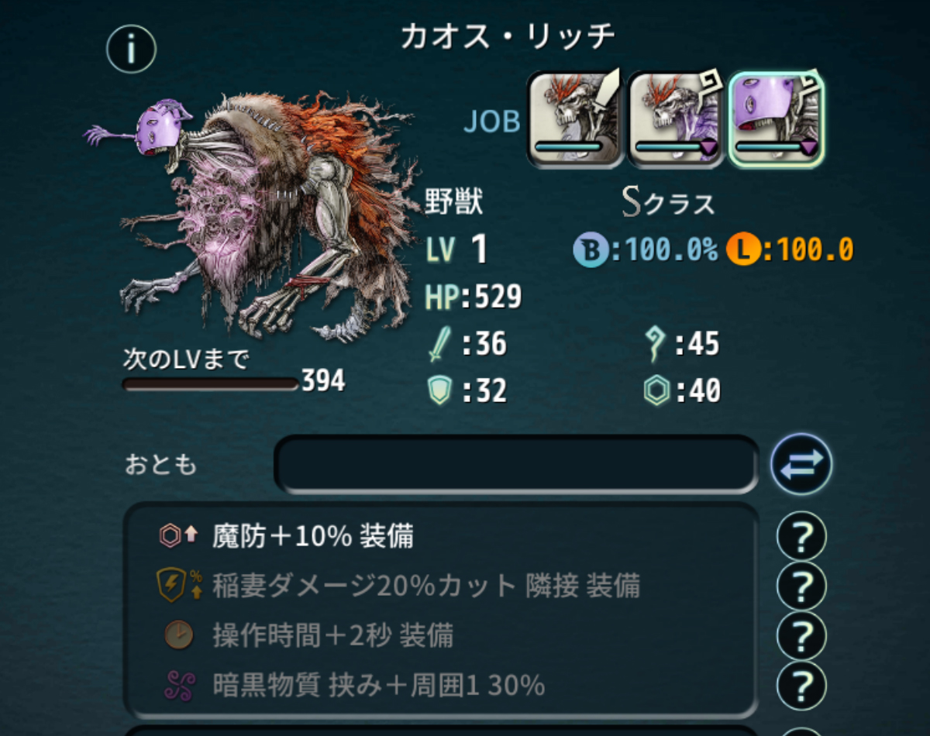Screen dimensions: 930x736
Task: Tap the カオス・リッチ name title
Action: tap(508, 36)
